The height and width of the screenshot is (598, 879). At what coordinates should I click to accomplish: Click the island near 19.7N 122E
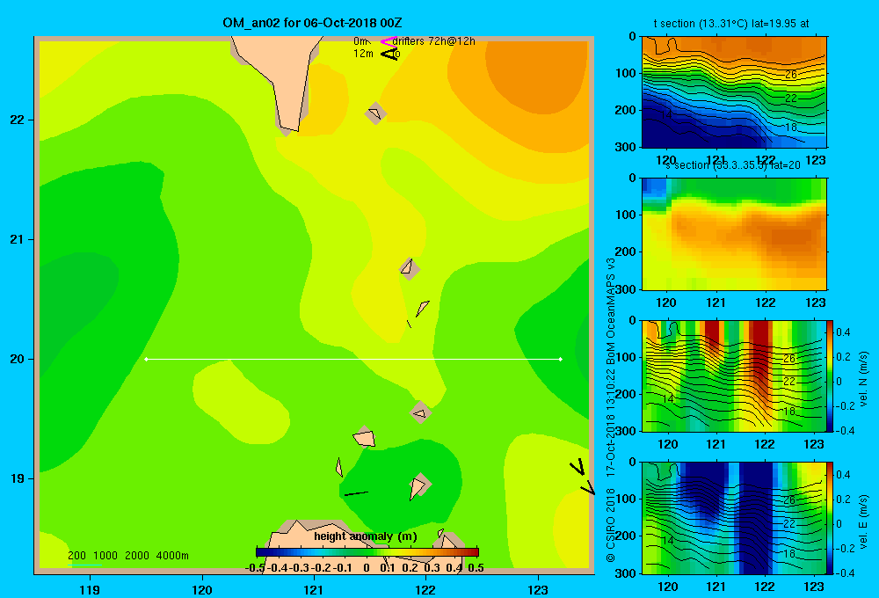point(420,412)
